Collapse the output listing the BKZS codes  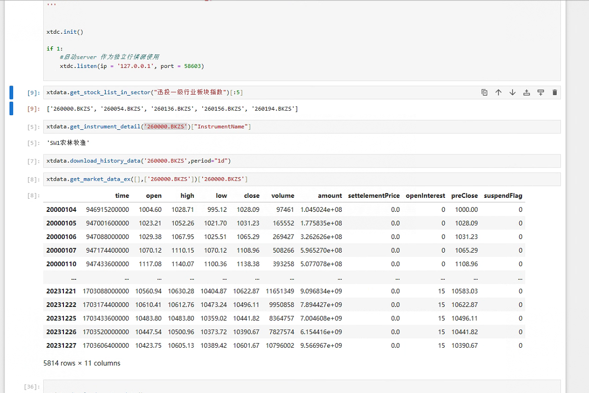[x=11, y=109]
